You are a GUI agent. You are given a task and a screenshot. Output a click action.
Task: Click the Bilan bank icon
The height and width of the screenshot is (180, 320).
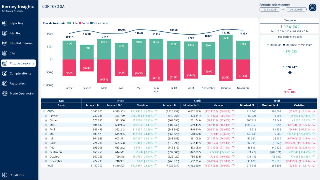point(5,53)
